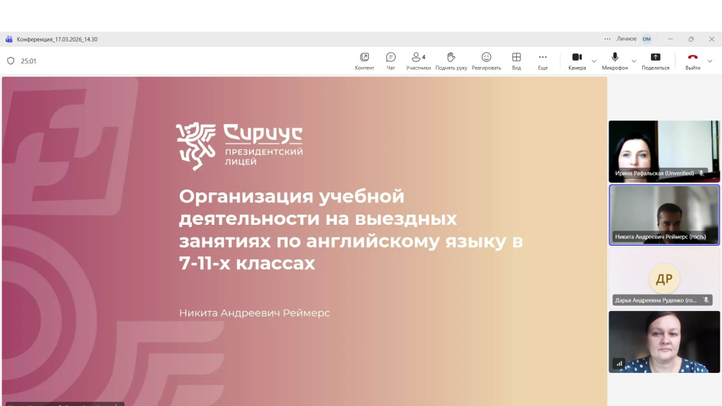Open the title bar ellipsis menu

607,39
